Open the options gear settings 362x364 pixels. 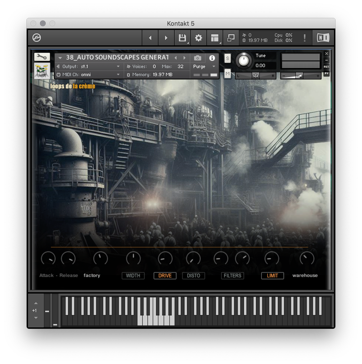(198, 38)
